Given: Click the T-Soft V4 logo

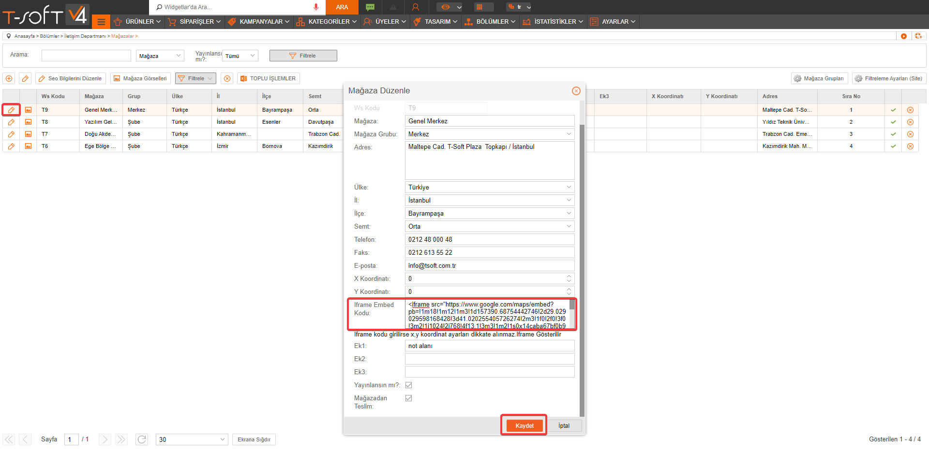Looking at the screenshot, I should 45,14.
